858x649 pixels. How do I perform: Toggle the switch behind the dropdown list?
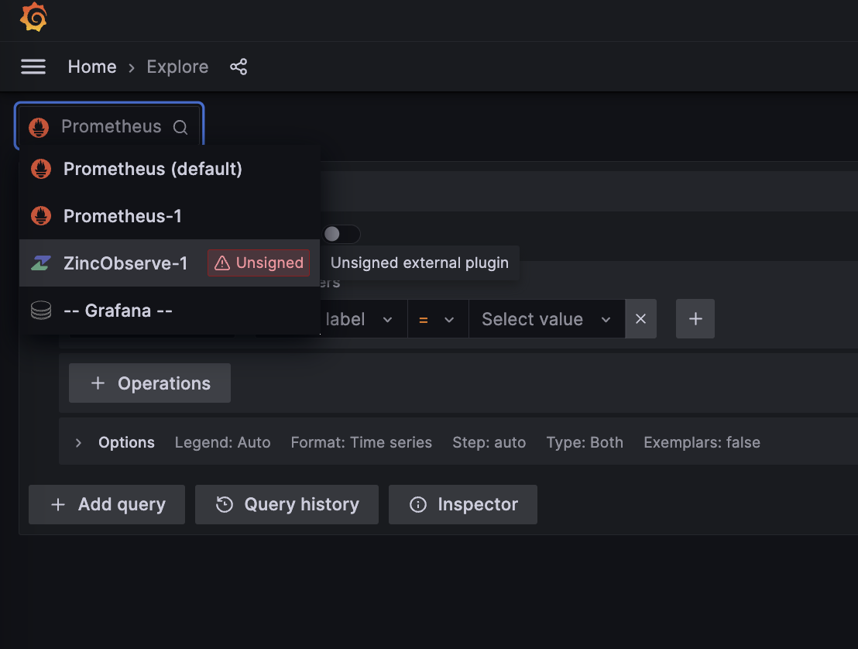341,234
